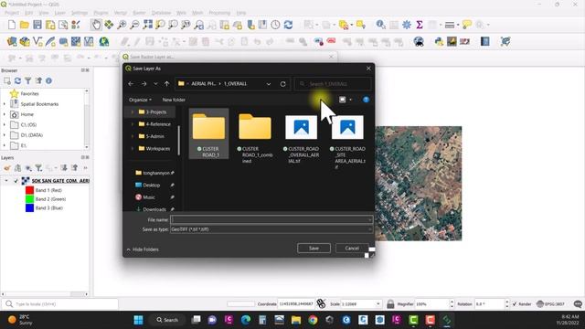Click the Zoom Full extent icon
The width and height of the screenshot is (585, 329).
tap(148, 25)
